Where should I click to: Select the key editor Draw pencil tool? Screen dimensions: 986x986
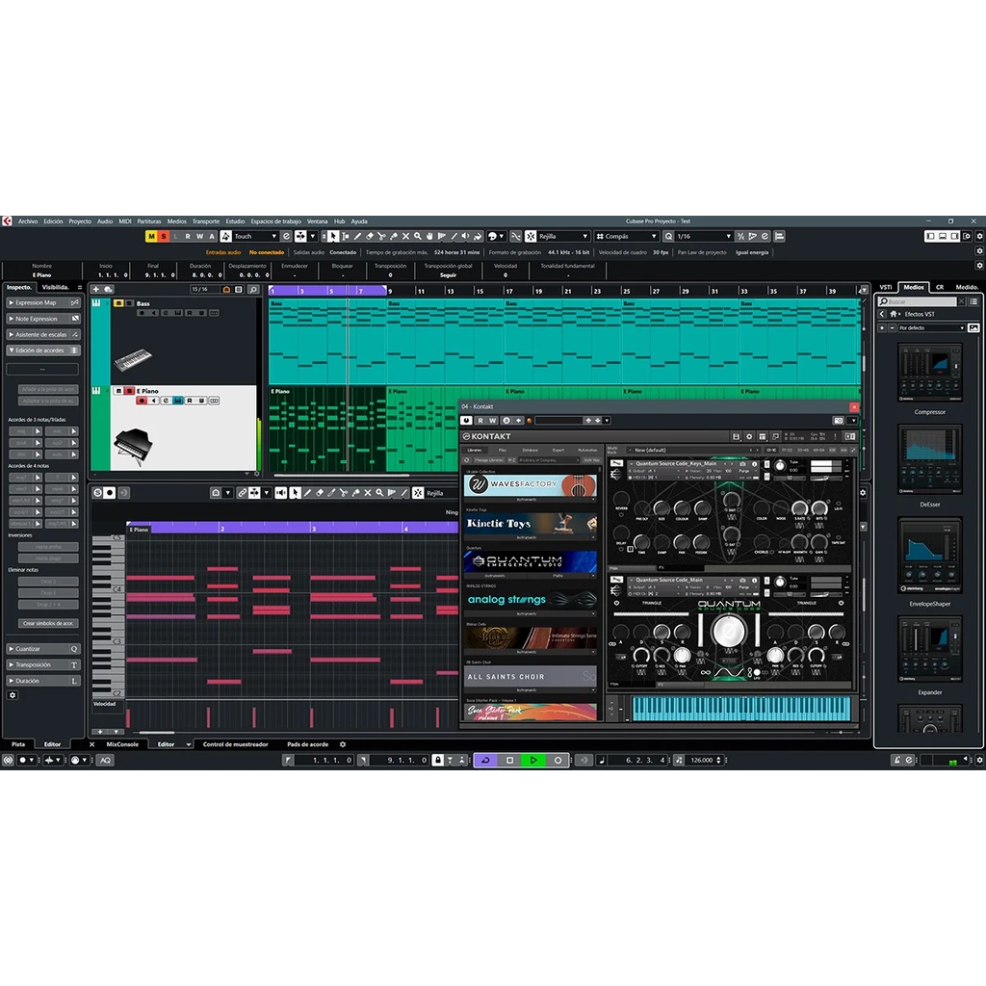(307, 493)
